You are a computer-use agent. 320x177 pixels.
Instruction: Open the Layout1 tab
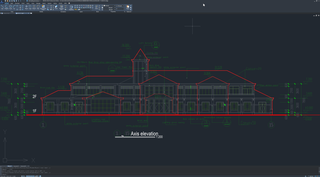click(16, 166)
